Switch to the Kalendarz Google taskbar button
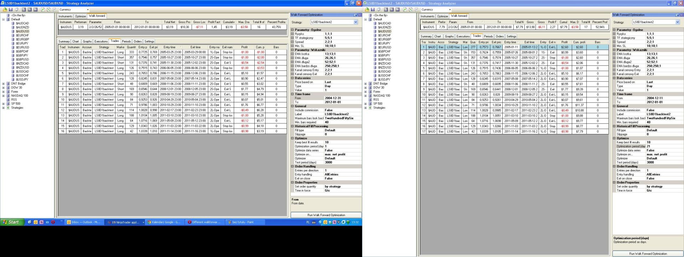The height and width of the screenshot is (257, 684). coord(166,222)
